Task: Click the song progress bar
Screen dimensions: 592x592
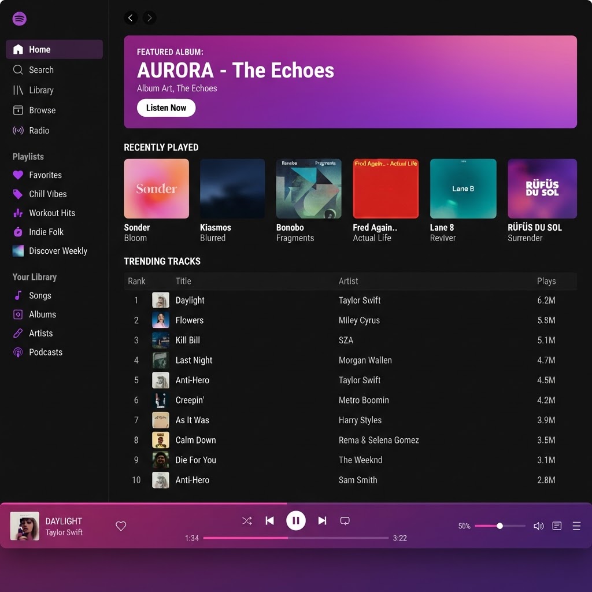Action: pos(296,538)
